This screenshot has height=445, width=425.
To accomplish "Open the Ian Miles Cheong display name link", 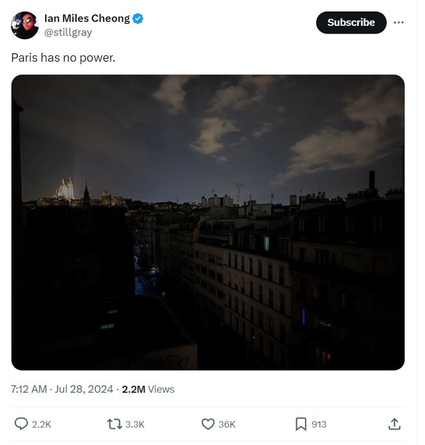I will tap(87, 18).
